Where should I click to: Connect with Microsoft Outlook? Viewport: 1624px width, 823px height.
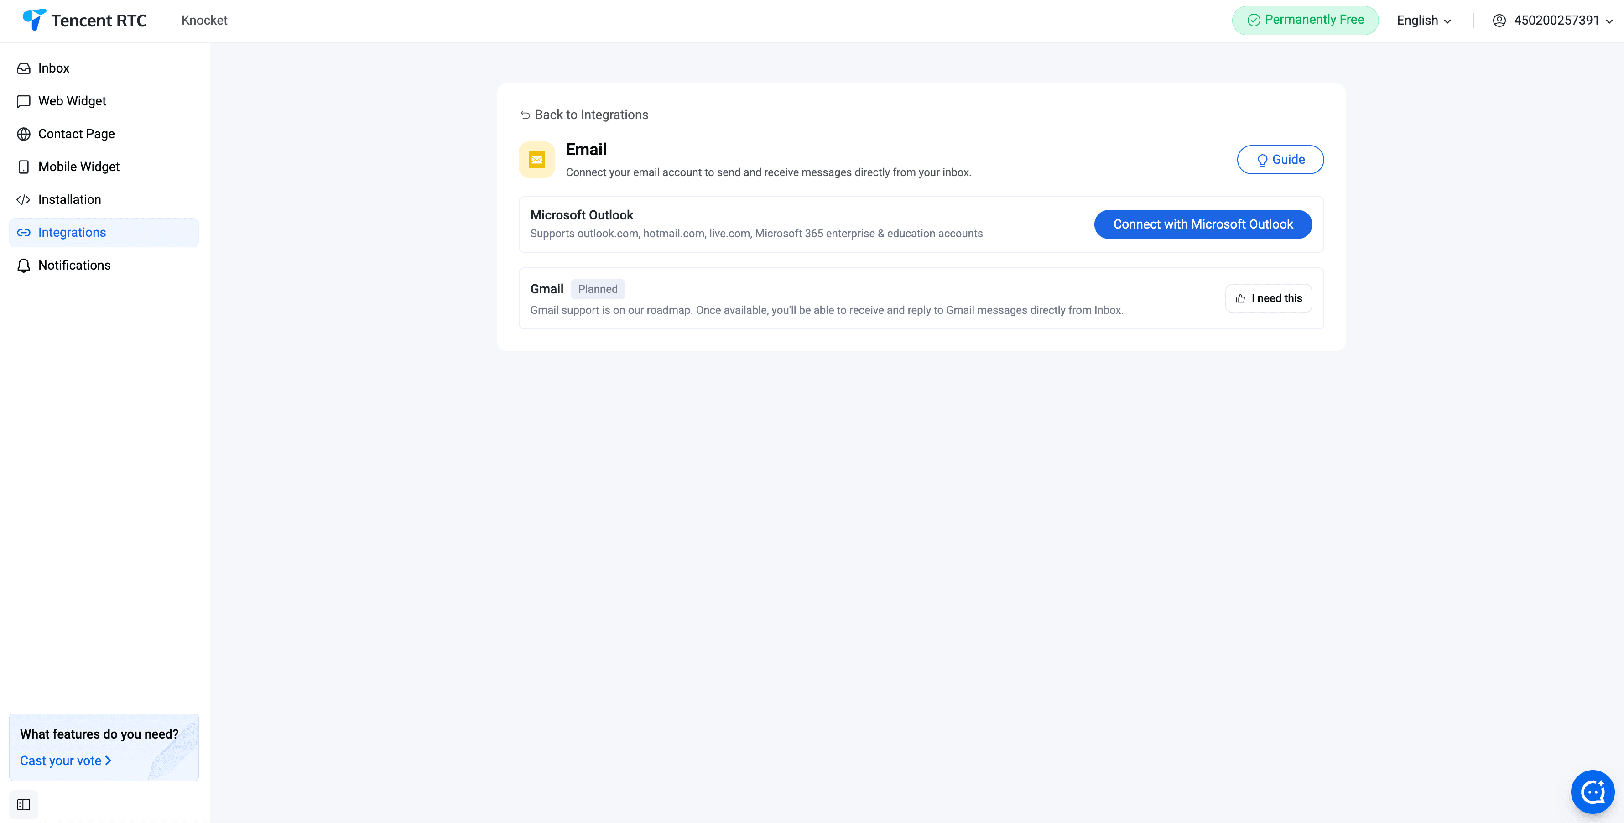point(1203,224)
